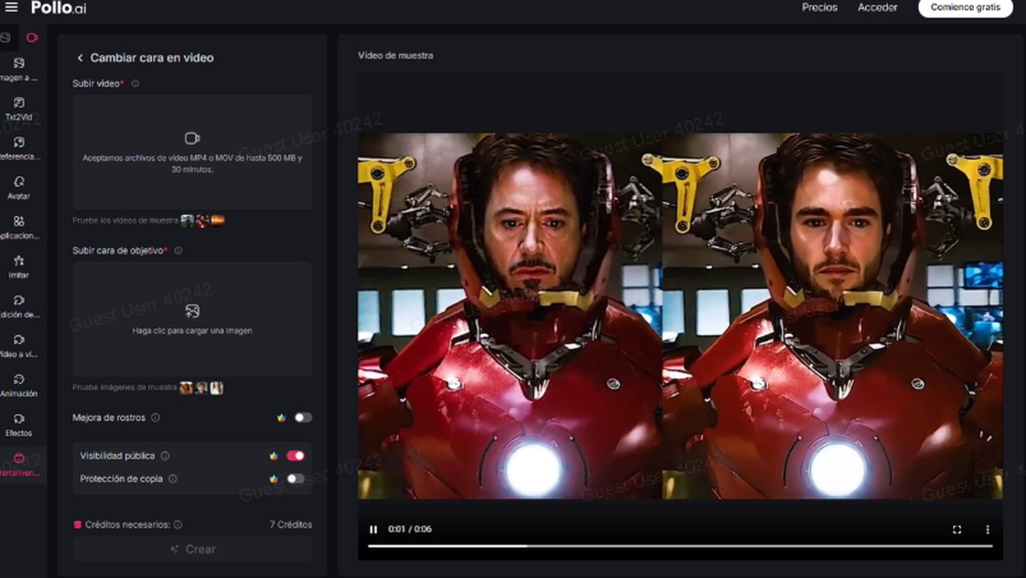Viewport: 1026px width, 578px height.
Task: Switch to the red video mode tab icon
Action: pos(32,38)
